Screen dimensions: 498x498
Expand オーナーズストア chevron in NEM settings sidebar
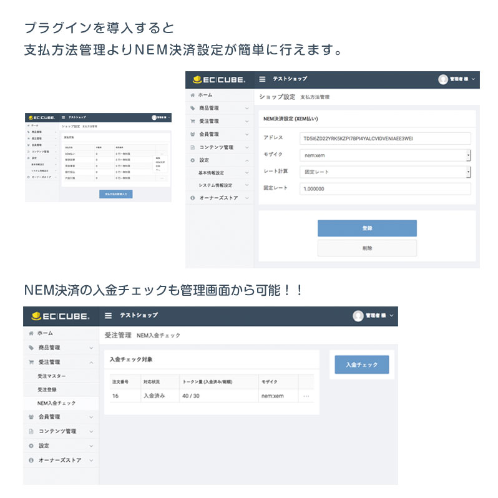click(247, 198)
